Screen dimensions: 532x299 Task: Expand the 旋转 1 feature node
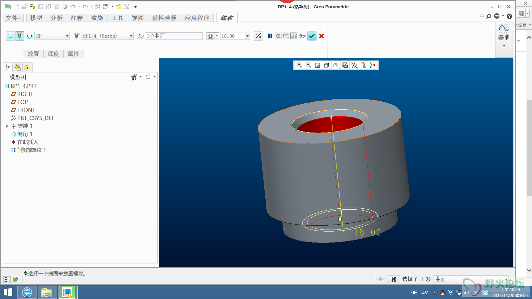pyautogui.click(x=7, y=126)
